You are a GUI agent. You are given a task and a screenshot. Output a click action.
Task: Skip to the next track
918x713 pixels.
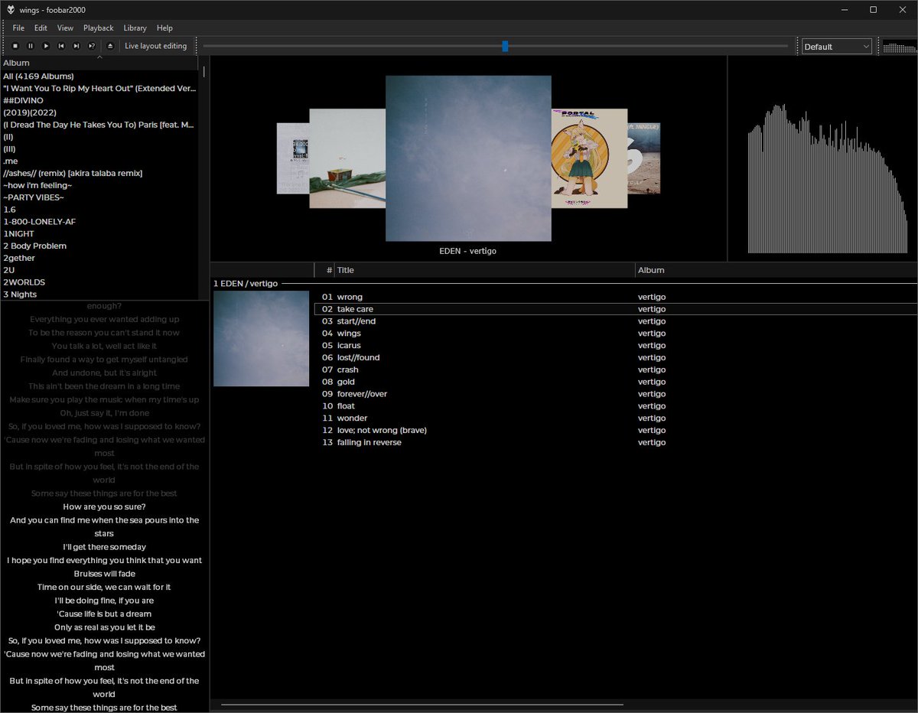click(x=76, y=46)
